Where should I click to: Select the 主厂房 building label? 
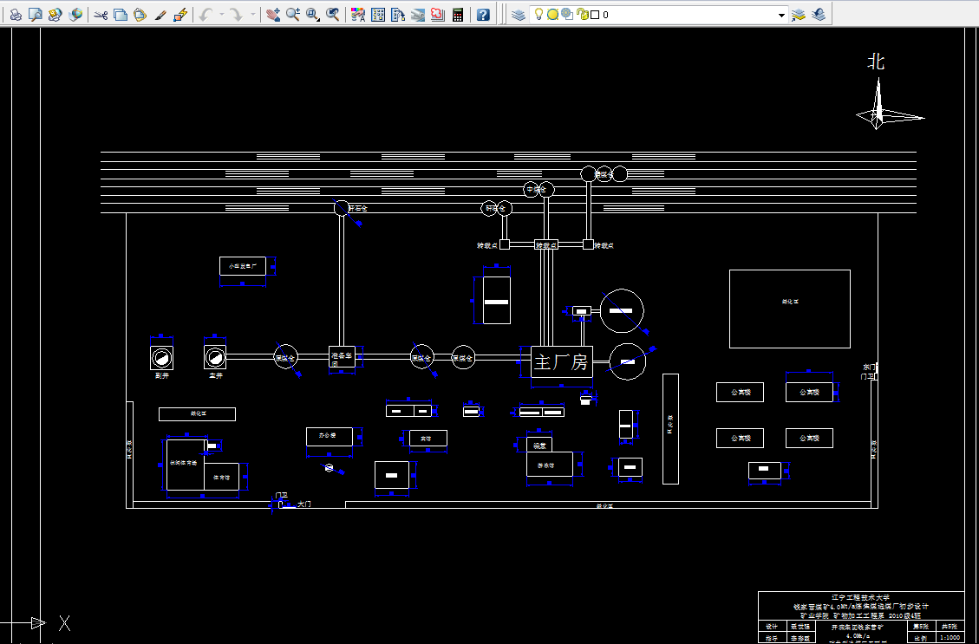561,362
